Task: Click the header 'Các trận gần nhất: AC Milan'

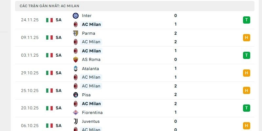Action: coord(49,6)
